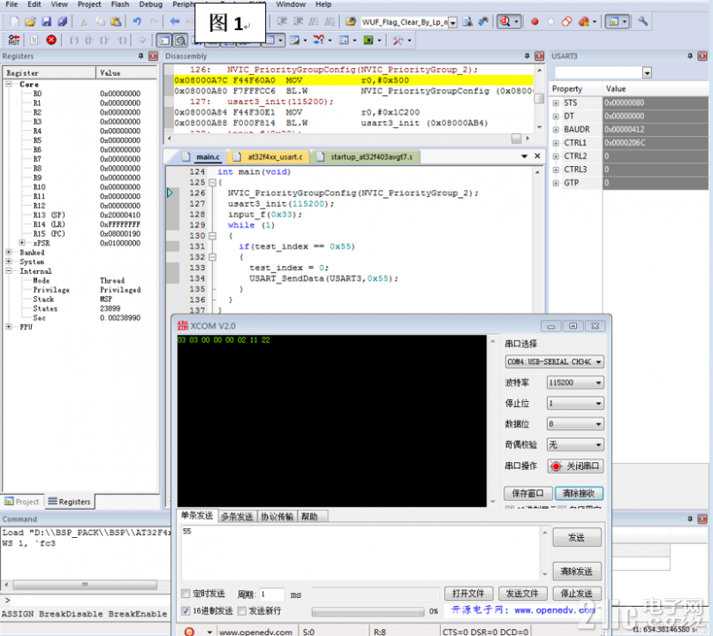This screenshot has width=713, height=636.
Task: Open the configuration wrench icon
Action: (x=642, y=21)
